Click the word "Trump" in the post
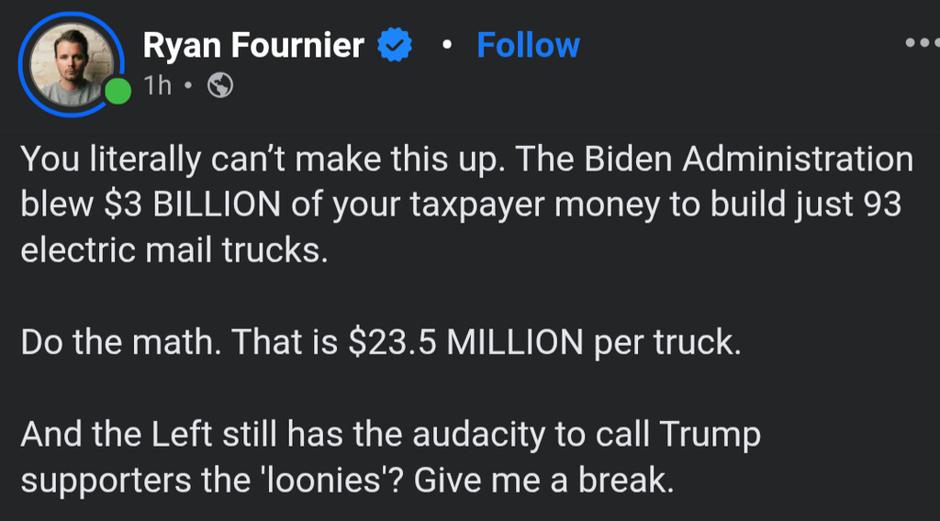 [x=708, y=435]
